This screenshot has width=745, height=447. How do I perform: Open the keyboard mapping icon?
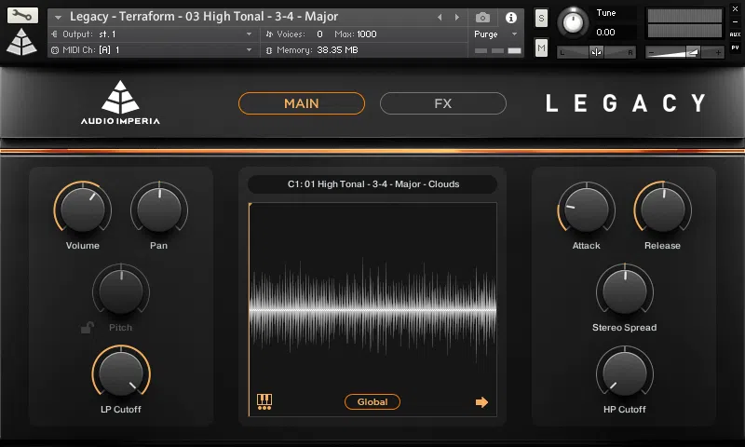[x=264, y=402]
